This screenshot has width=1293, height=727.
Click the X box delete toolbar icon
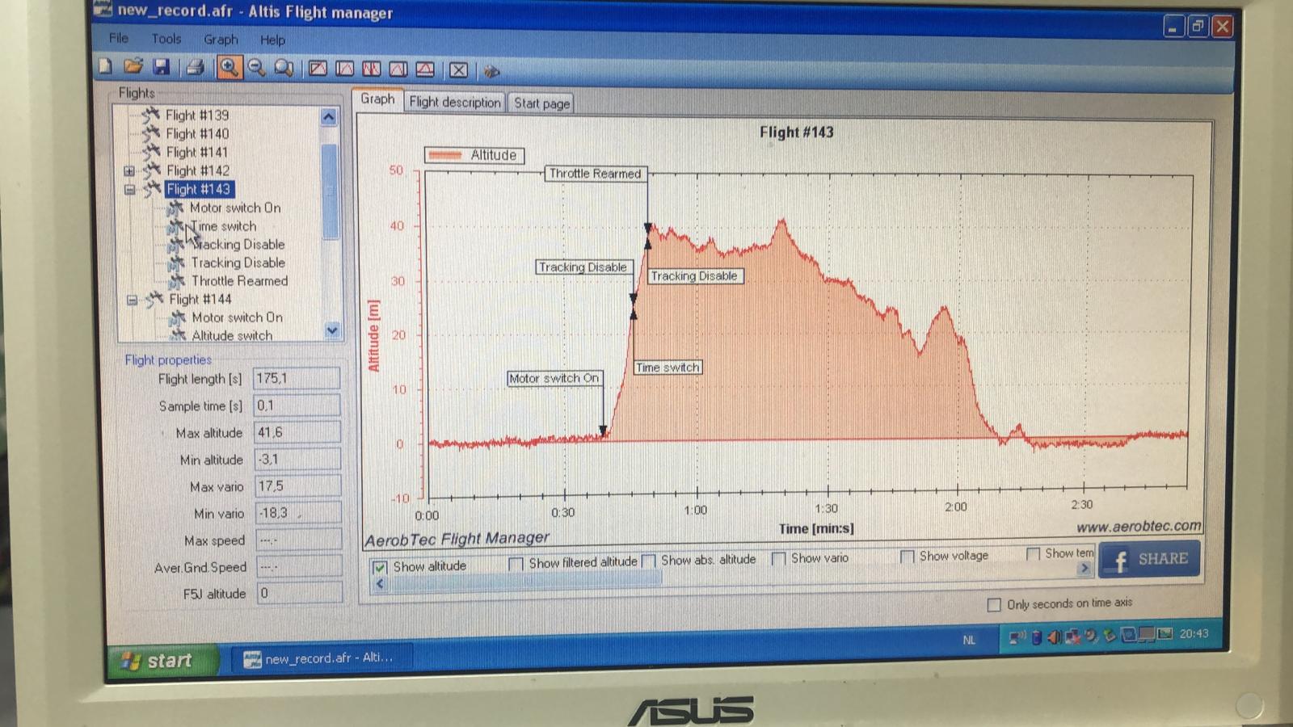click(x=458, y=70)
